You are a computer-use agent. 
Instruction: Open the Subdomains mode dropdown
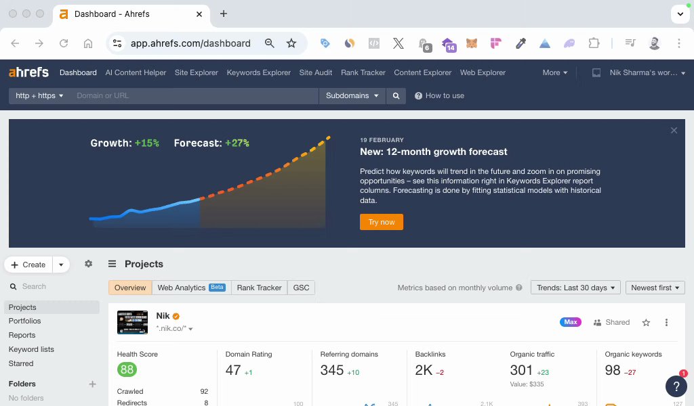coord(352,96)
